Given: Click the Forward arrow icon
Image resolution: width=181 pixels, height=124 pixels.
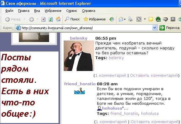Looking at the screenshot, I should click(x=31, y=19).
